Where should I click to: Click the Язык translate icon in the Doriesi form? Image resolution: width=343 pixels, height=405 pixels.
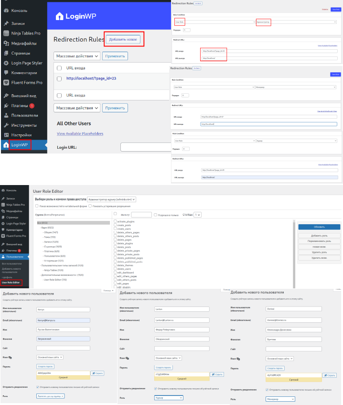tap(238, 359)
